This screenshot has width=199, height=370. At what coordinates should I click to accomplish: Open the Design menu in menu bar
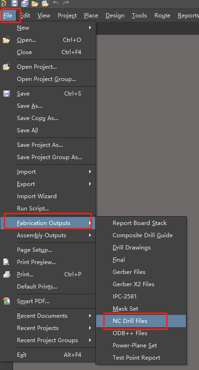115,16
